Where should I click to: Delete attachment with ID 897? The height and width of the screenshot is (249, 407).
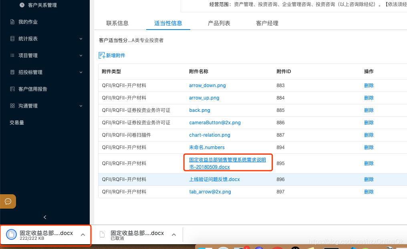point(369,192)
